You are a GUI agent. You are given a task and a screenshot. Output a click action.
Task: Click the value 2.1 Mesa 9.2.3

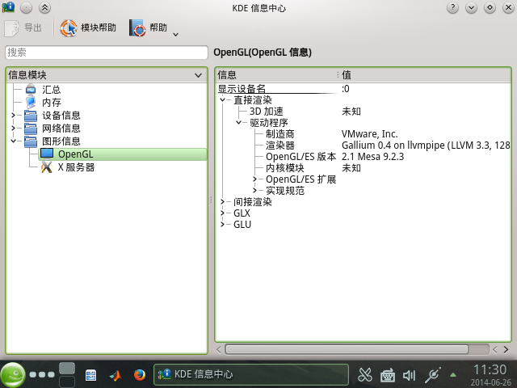tap(372, 157)
